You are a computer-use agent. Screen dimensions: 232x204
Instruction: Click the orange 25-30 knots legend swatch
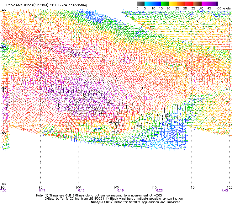click(181, 4)
